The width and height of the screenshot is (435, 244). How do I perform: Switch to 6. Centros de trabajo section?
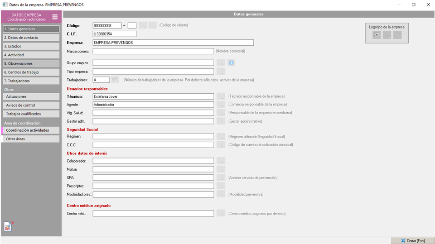coord(31,72)
